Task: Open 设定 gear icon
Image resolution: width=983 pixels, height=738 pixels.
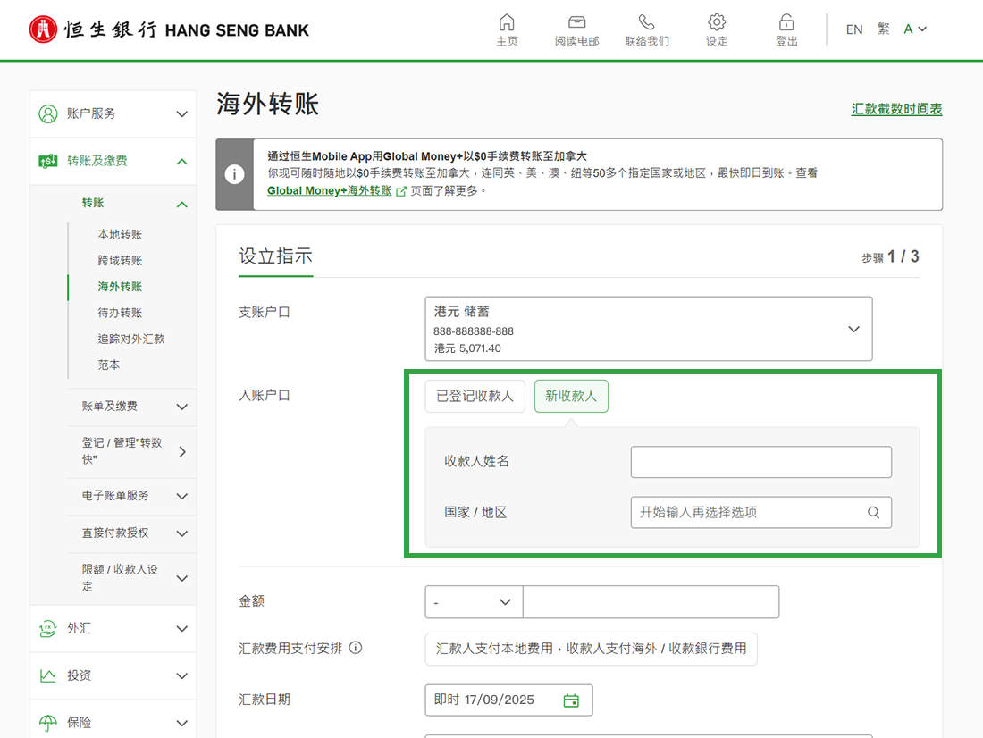Action: click(x=717, y=22)
